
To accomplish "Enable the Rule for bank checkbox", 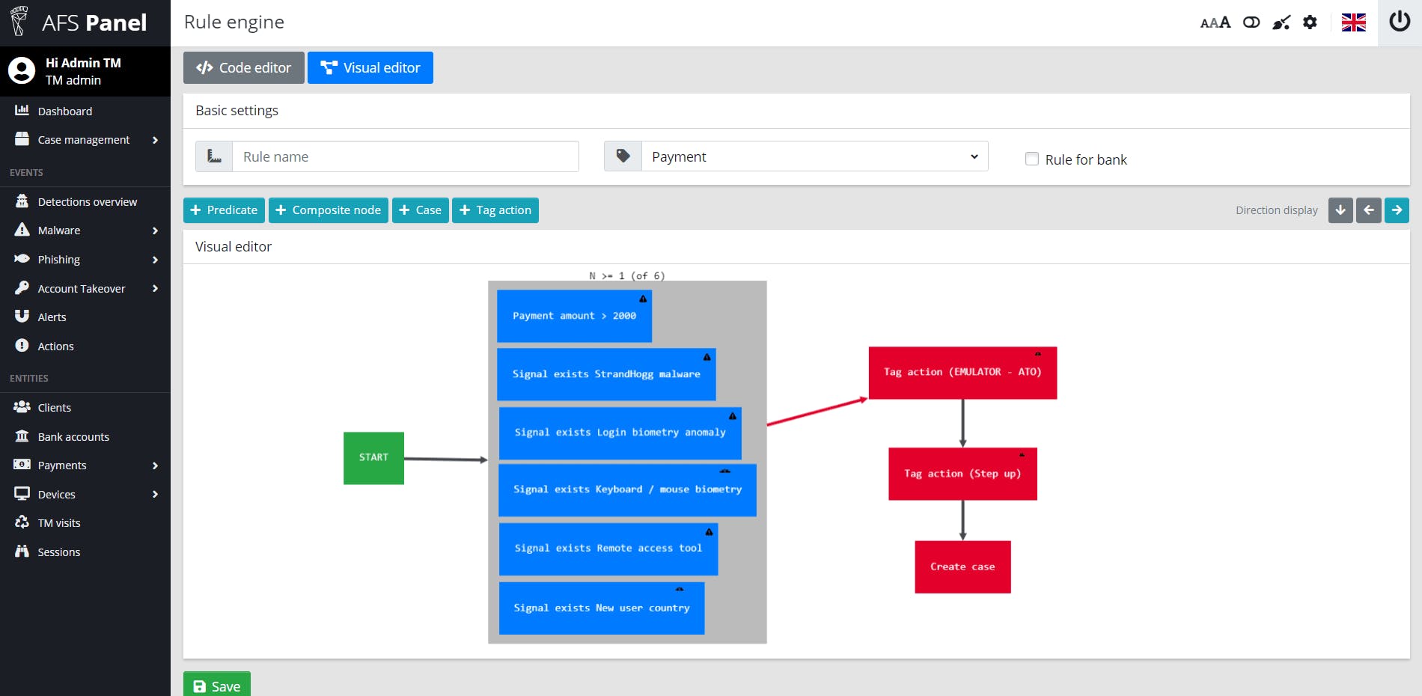I will (x=1032, y=159).
